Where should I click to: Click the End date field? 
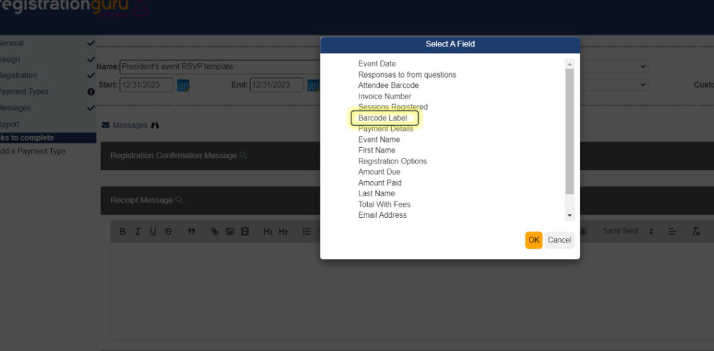[277, 85]
